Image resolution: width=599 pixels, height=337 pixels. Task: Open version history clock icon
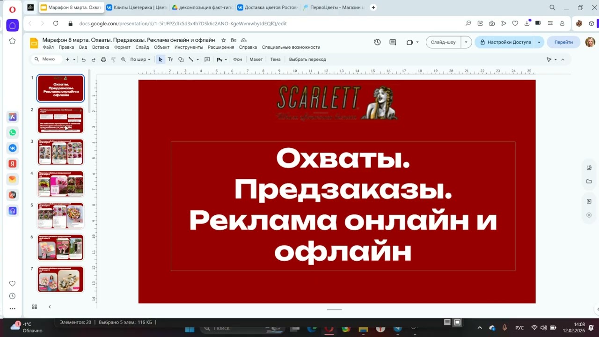click(x=377, y=42)
